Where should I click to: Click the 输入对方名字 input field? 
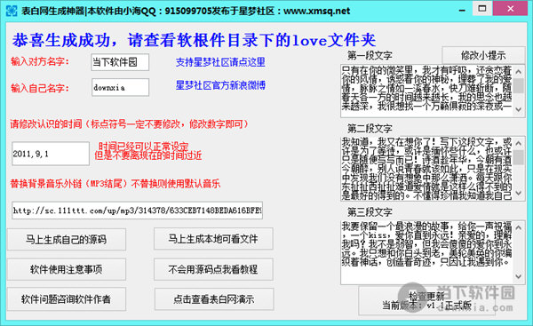coord(120,62)
